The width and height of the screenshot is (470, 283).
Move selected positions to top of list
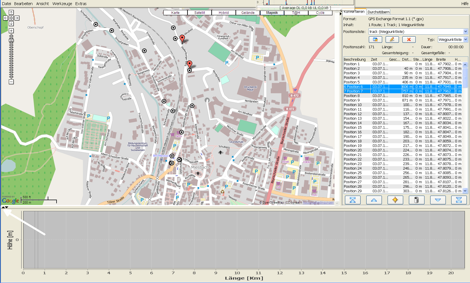click(353, 200)
